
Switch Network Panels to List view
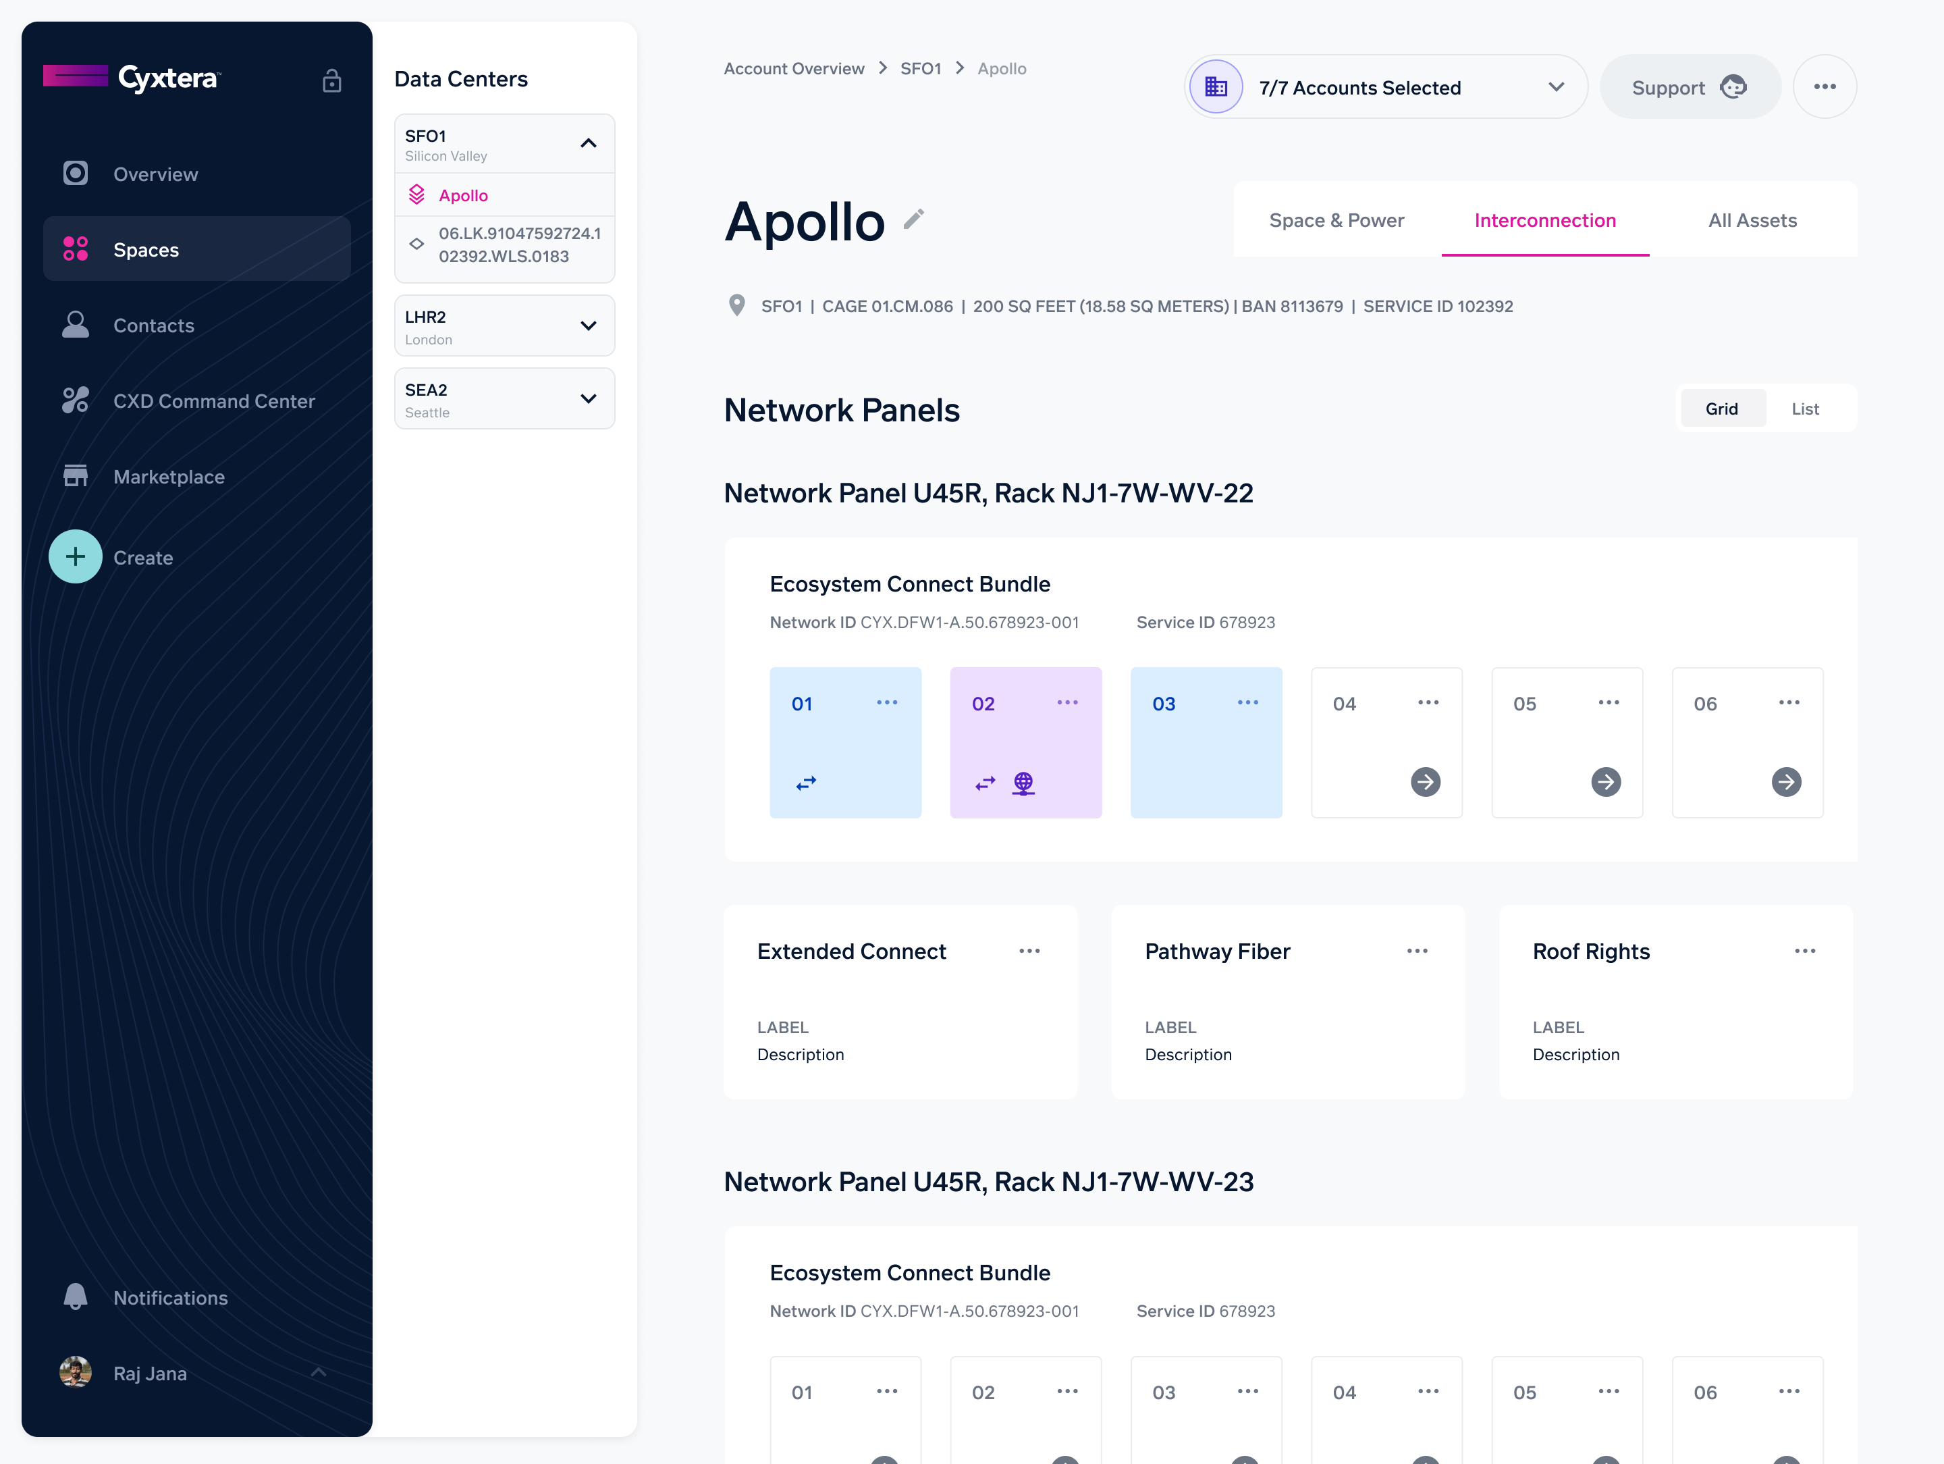pyautogui.click(x=1805, y=408)
